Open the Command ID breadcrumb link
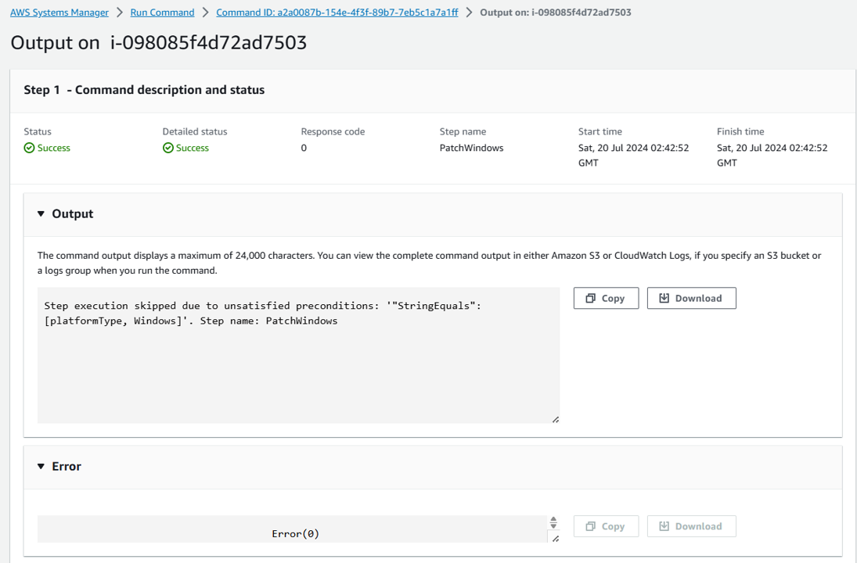The height and width of the screenshot is (563, 857). pos(337,13)
